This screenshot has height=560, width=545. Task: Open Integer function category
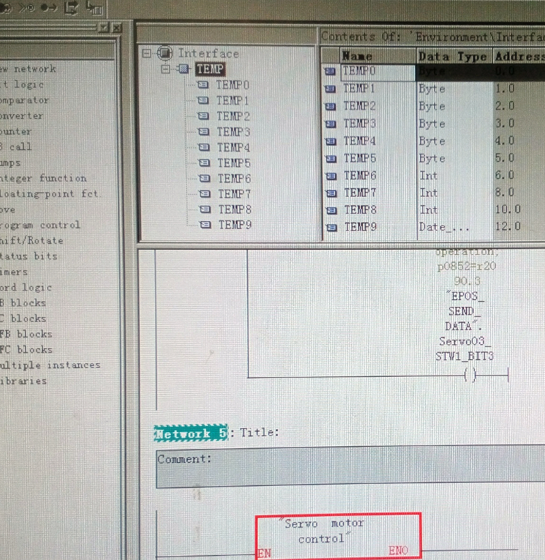point(43,178)
